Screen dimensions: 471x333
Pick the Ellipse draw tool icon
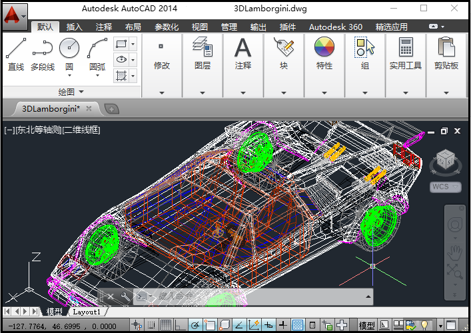(121, 60)
